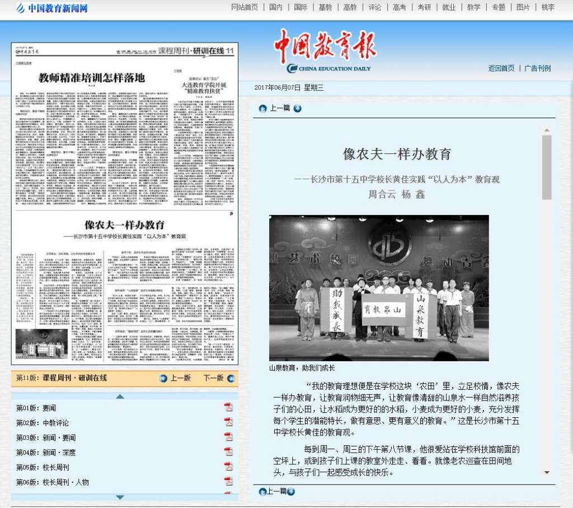Screen dimensions: 573x508
Task: Click the article vertical scrollbar thumb
Action: coord(547,167)
